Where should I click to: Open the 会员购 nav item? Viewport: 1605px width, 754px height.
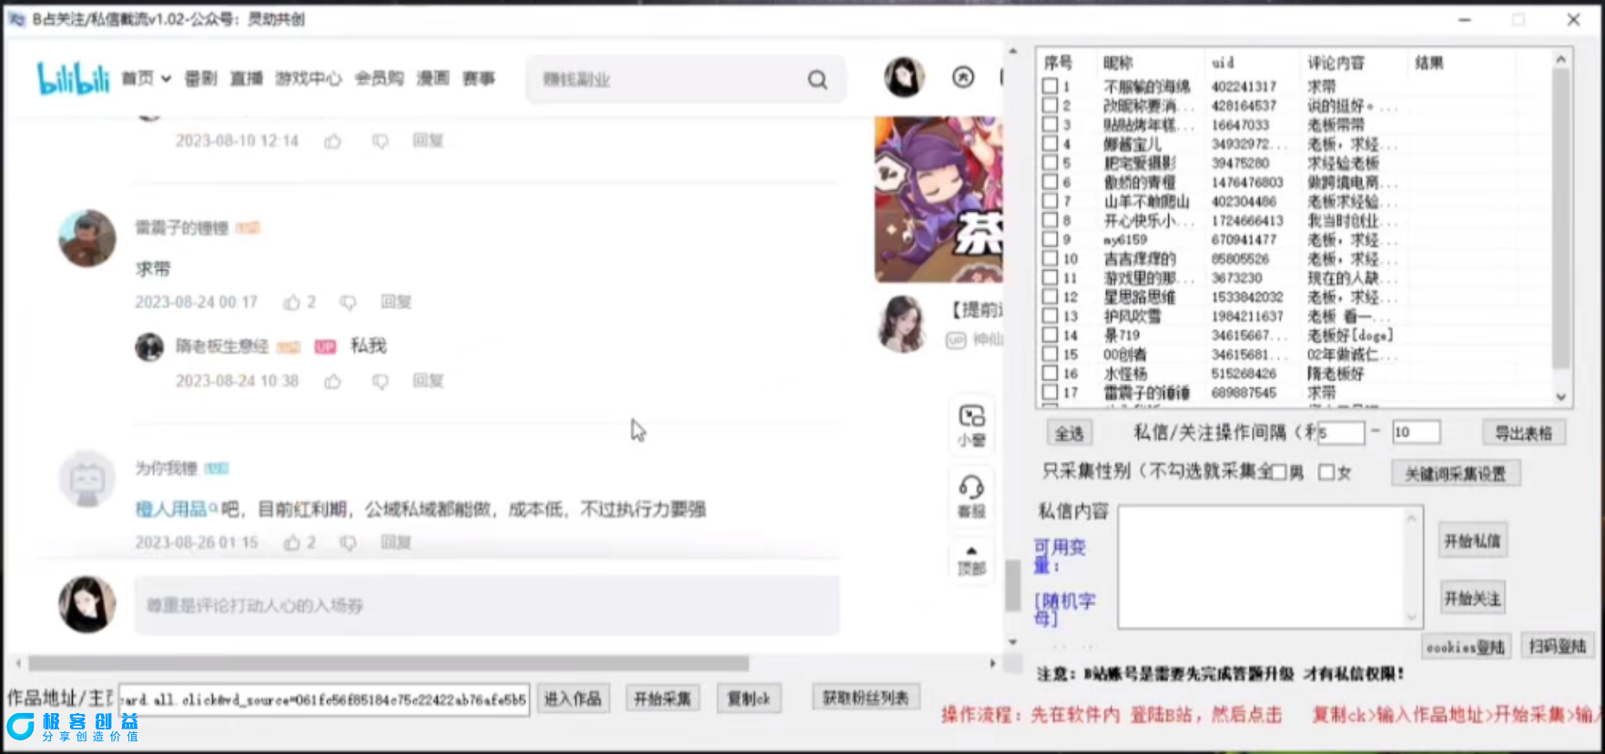pos(379,79)
